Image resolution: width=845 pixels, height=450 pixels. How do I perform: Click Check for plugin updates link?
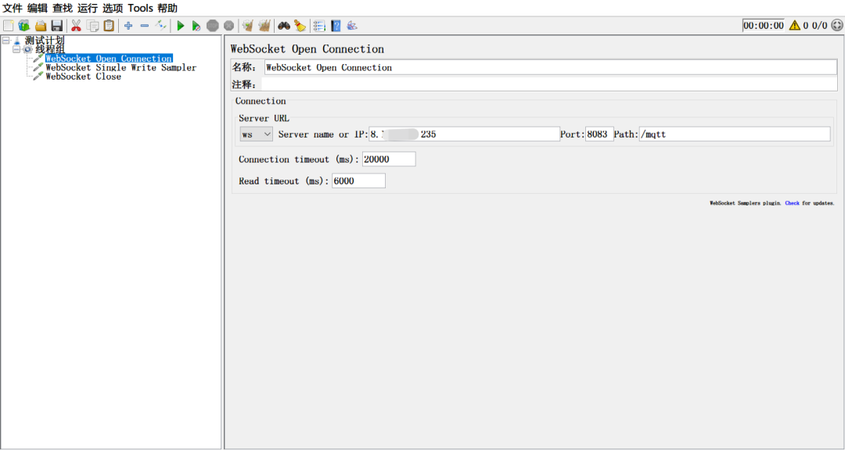792,202
